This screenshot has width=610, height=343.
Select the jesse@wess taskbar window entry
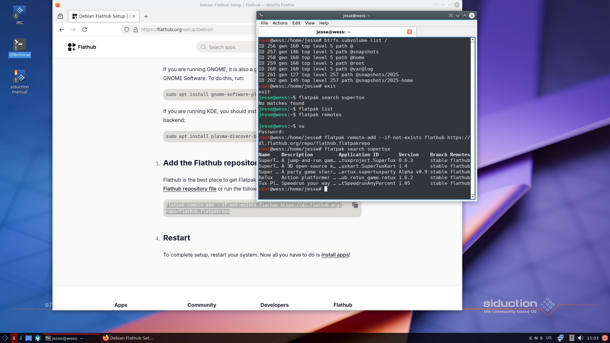pos(71,338)
